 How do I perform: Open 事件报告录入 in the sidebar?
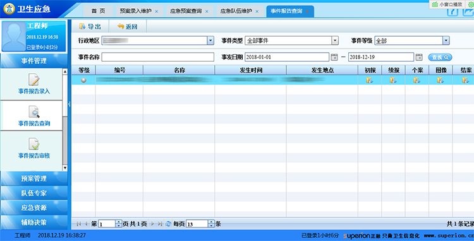coord(32,84)
